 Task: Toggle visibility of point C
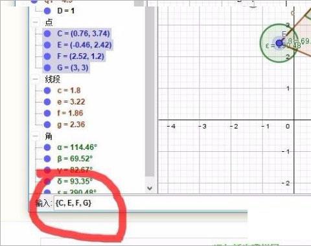click(x=47, y=34)
